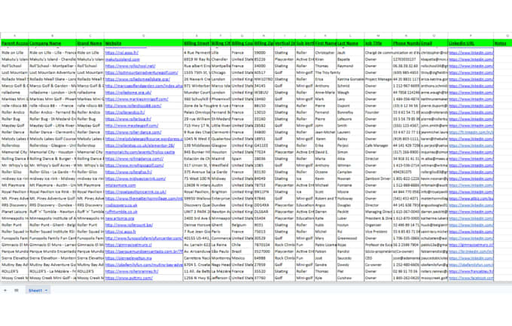The image size is (512, 326).
Task: Select the city cell 'Brighton'
Action: coord(221,192)
